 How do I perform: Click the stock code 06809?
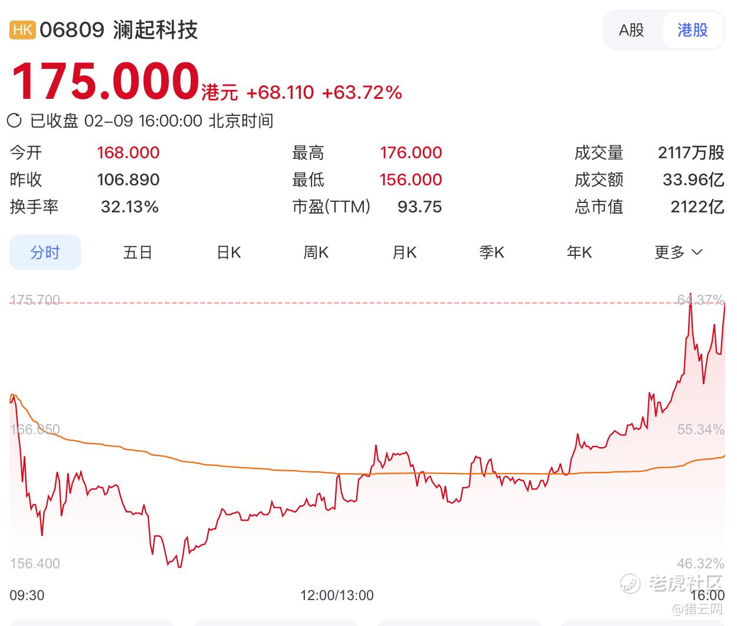[x=72, y=29]
